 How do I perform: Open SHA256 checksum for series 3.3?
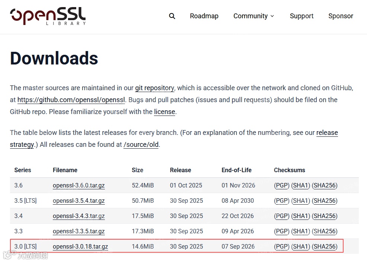click(325, 231)
